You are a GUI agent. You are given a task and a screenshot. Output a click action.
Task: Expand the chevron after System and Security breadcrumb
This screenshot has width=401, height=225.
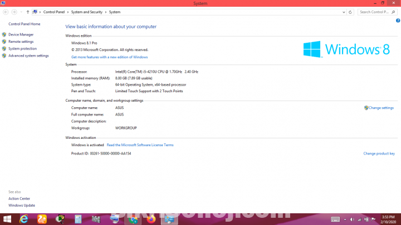click(x=106, y=12)
